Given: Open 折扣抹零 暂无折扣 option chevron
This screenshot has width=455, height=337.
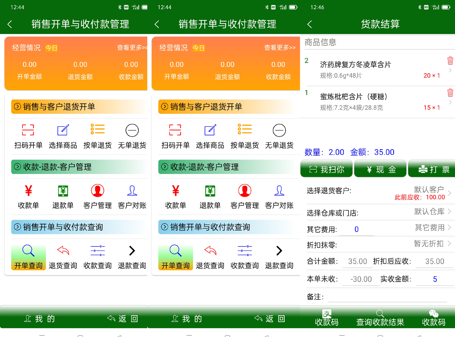Looking at the screenshot, I should [450, 244].
